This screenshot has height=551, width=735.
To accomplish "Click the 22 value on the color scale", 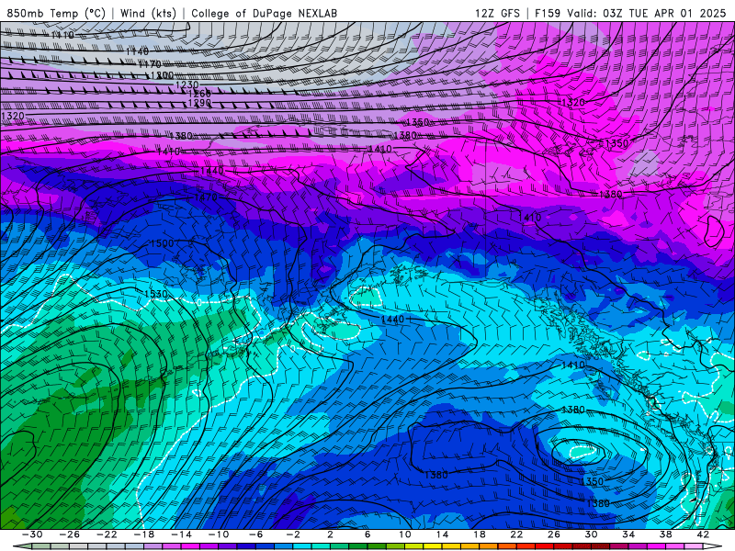I will pyautogui.click(x=516, y=534).
